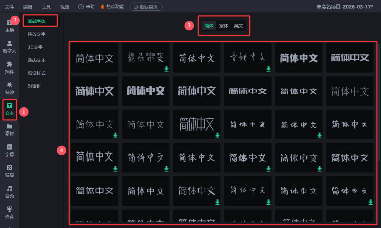The width and height of the screenshot is (381, 228).
Task: Open the 插件 plugin panel
Action: point(10,67)
